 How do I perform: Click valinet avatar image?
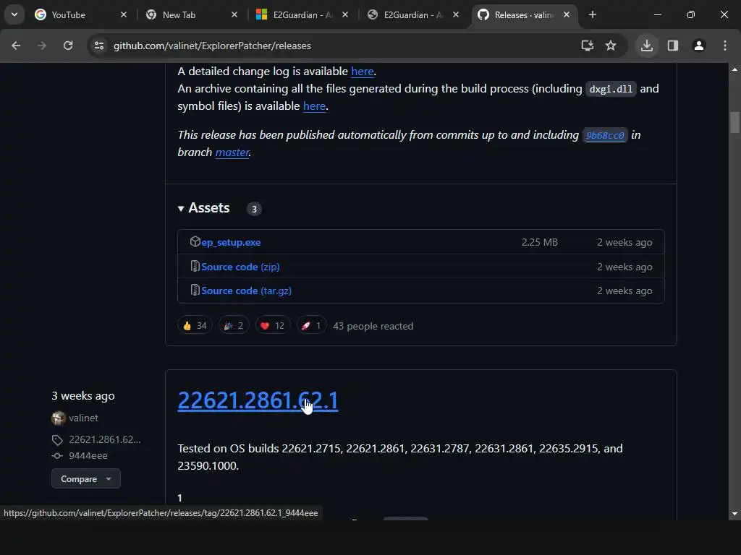point(58,418)
